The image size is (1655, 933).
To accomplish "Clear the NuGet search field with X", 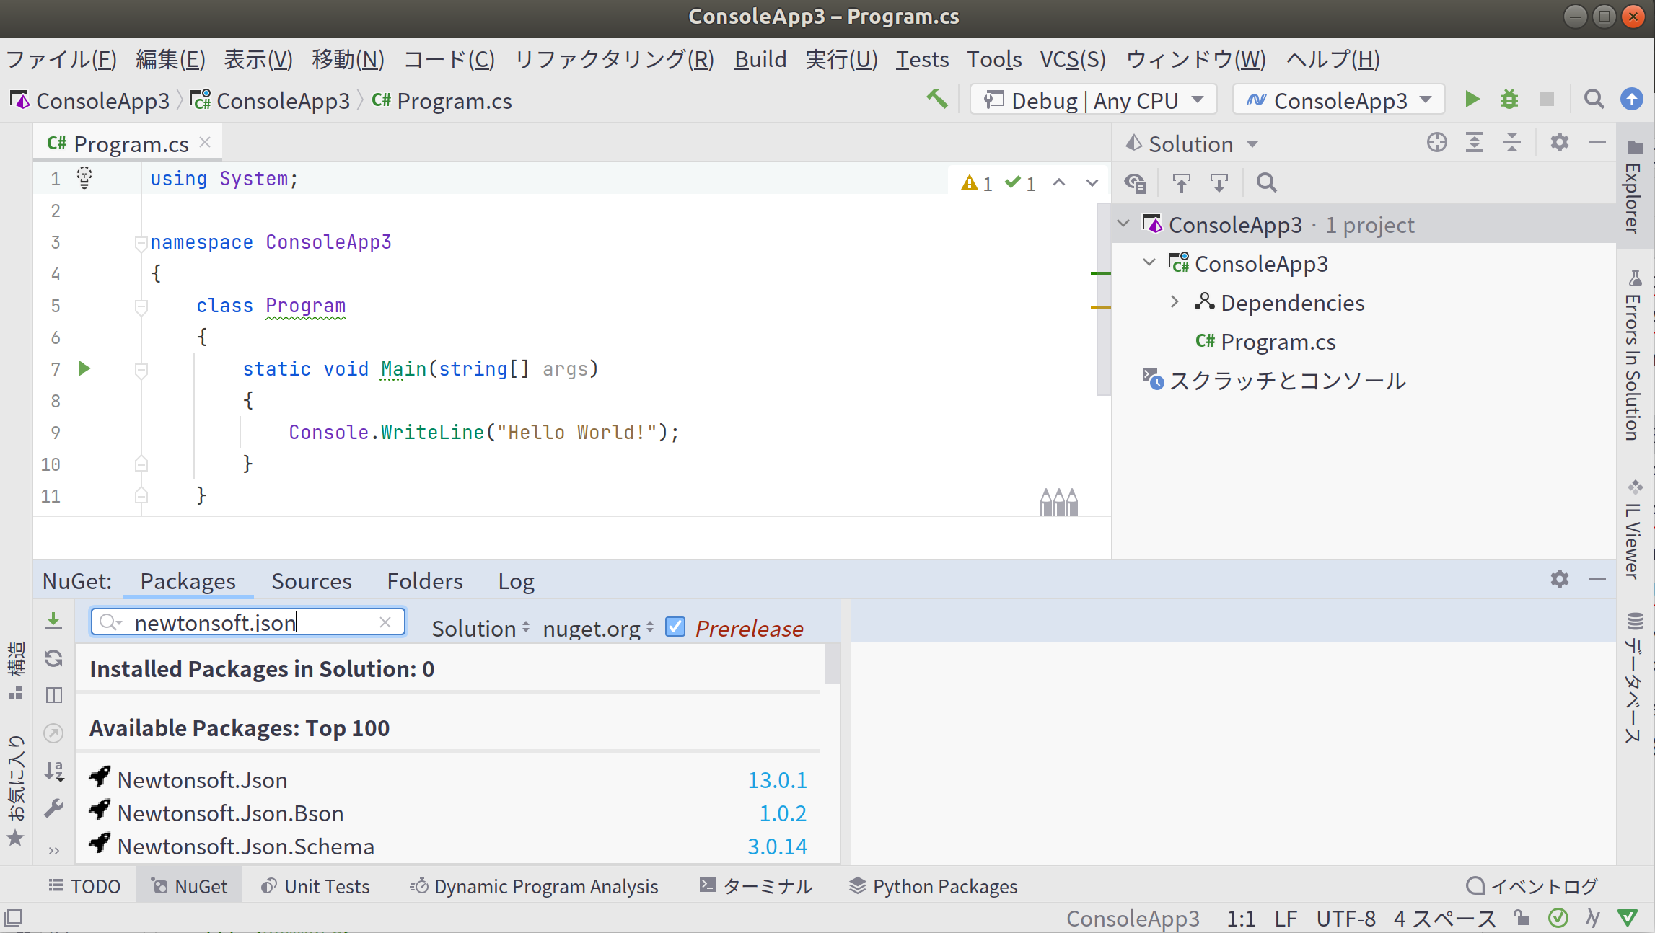I will pyautogui.click(x=385, y=622).
